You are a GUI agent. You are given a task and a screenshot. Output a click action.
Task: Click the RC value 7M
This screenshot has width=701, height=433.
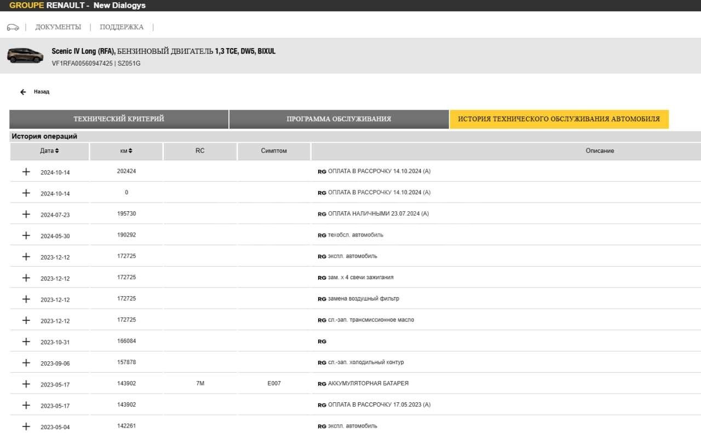click(x=200, y=384)
